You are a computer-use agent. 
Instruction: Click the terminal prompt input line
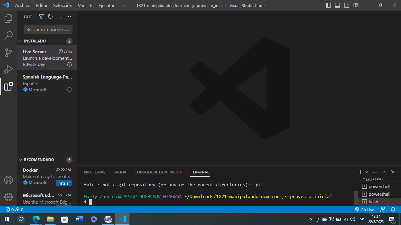pos(217,202)
